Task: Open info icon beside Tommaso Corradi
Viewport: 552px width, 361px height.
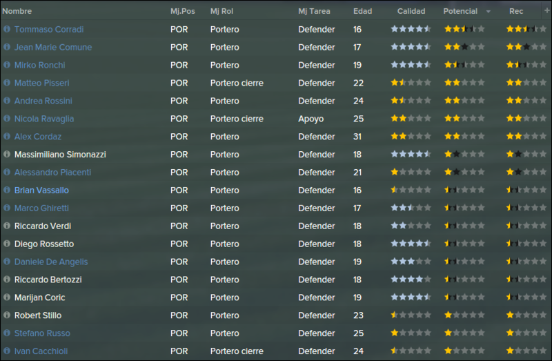Action: (x=7, y=29)
